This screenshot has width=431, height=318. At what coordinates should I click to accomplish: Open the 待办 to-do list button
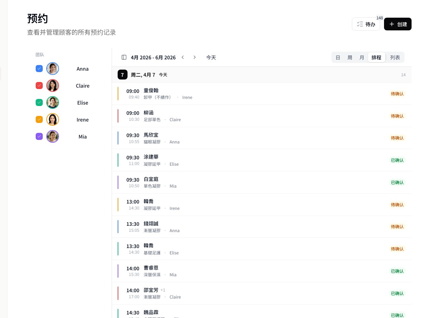point(366,24)
